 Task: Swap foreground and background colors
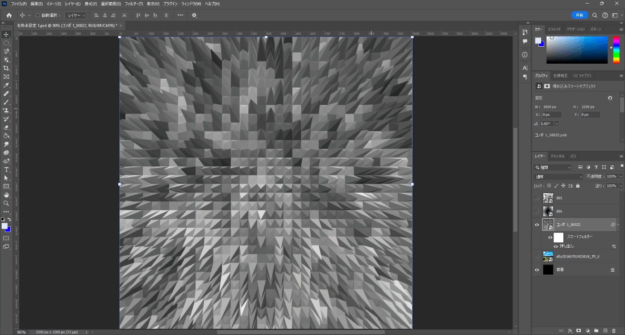(x=9, y=220)
